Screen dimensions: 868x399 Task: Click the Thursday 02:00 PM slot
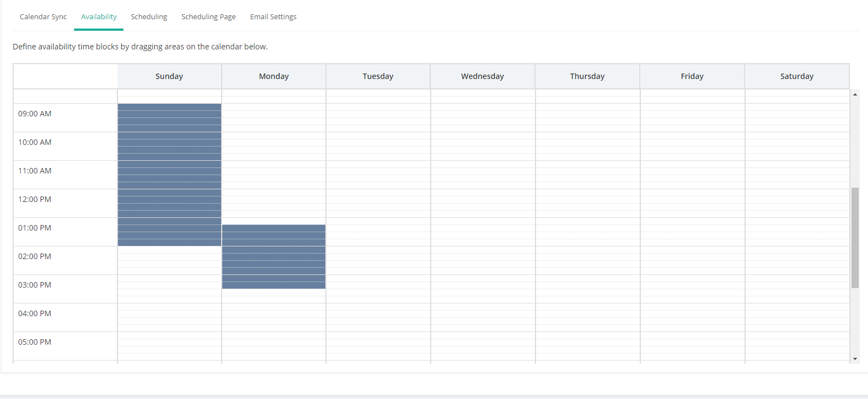(588, 260)
